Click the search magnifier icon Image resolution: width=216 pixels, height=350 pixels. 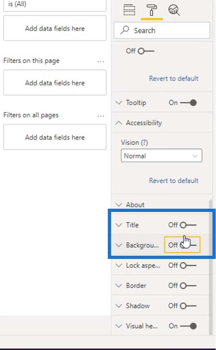(125, 30)
